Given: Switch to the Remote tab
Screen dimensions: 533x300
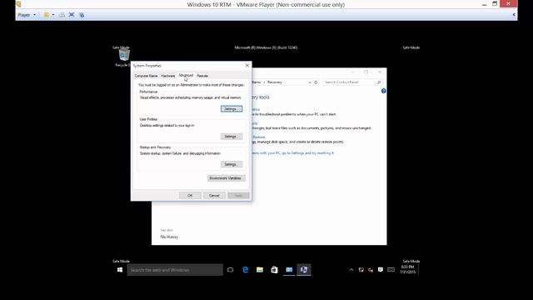Looking at the screenshot, I should point(202,76).
